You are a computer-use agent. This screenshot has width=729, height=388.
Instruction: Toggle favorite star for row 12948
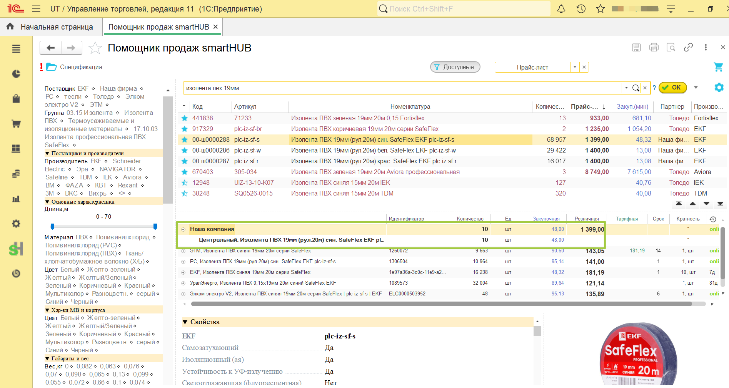pos(185,182)
